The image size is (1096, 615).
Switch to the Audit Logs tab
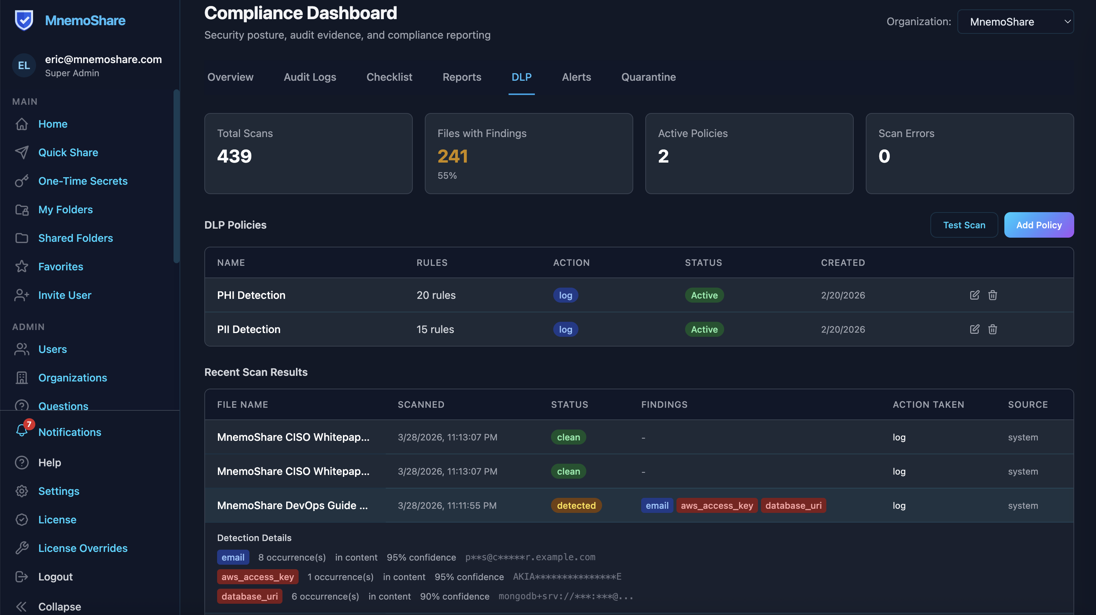[310, 77]
